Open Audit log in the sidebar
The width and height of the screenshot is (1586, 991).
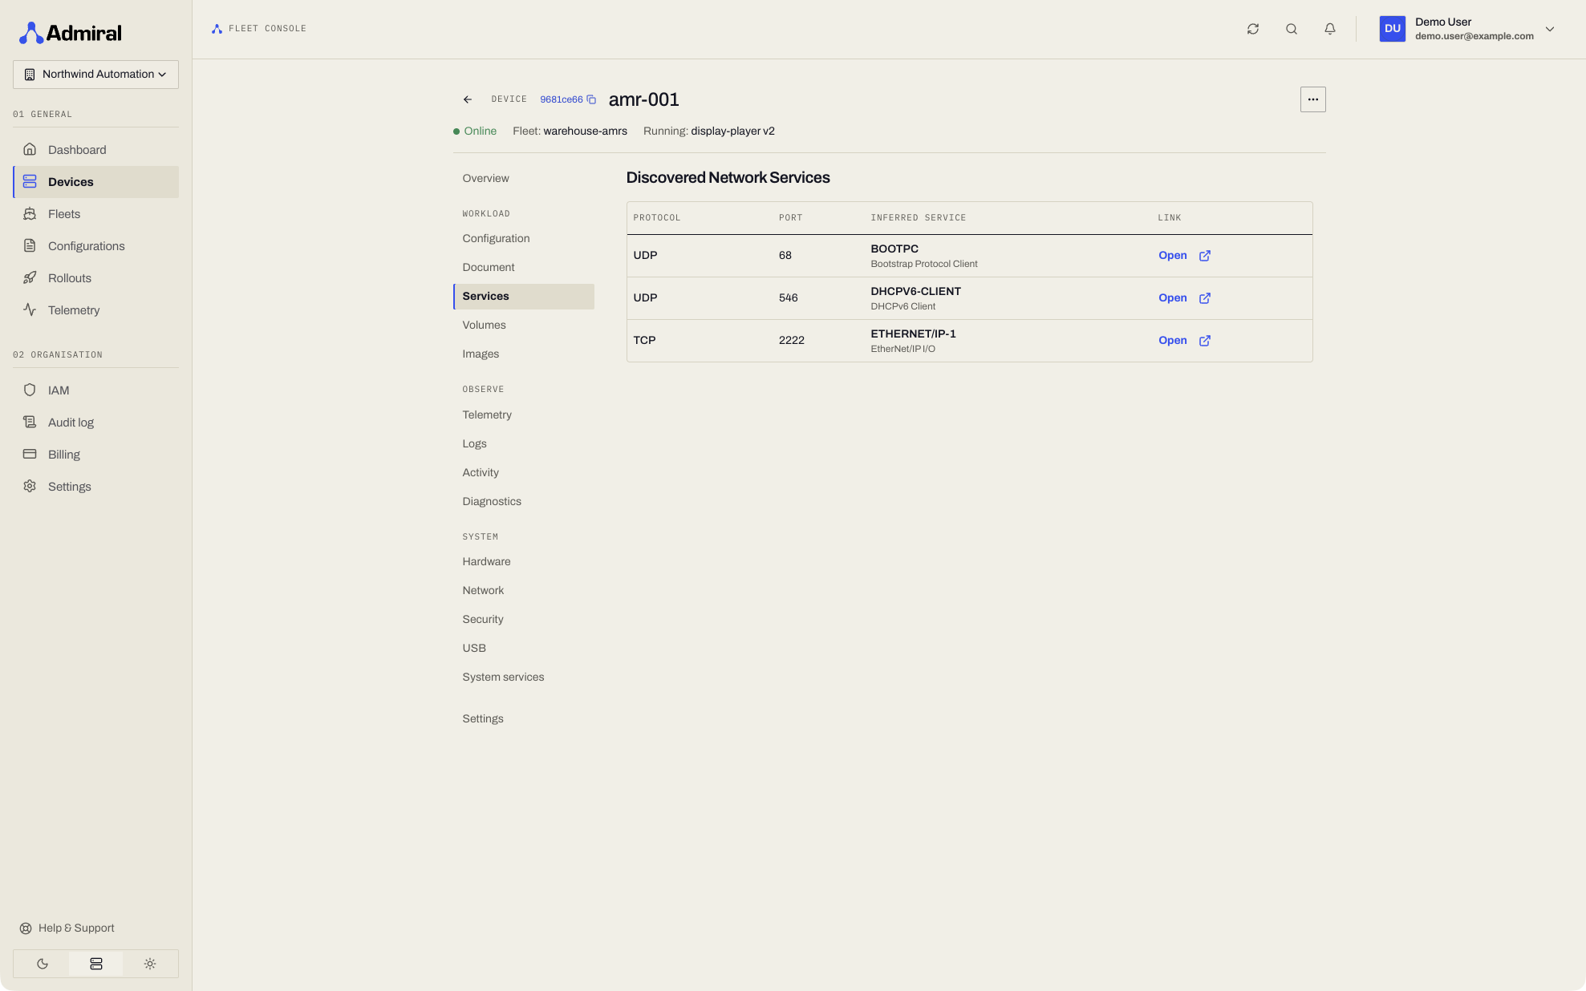coord(95,423)
